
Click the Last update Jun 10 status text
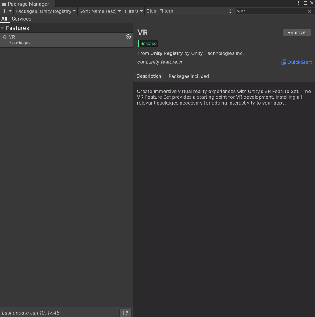(x=31, y=313)
